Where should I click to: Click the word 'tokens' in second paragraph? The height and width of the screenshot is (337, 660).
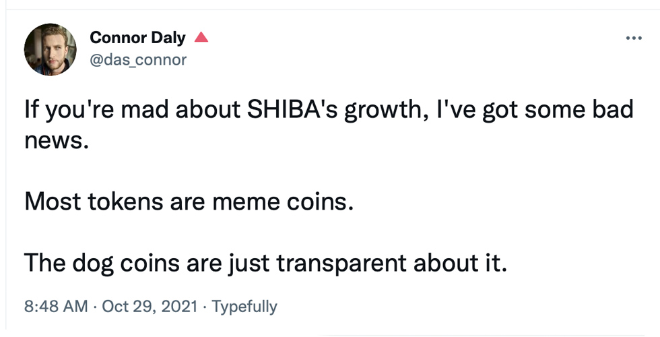(125, 202)
